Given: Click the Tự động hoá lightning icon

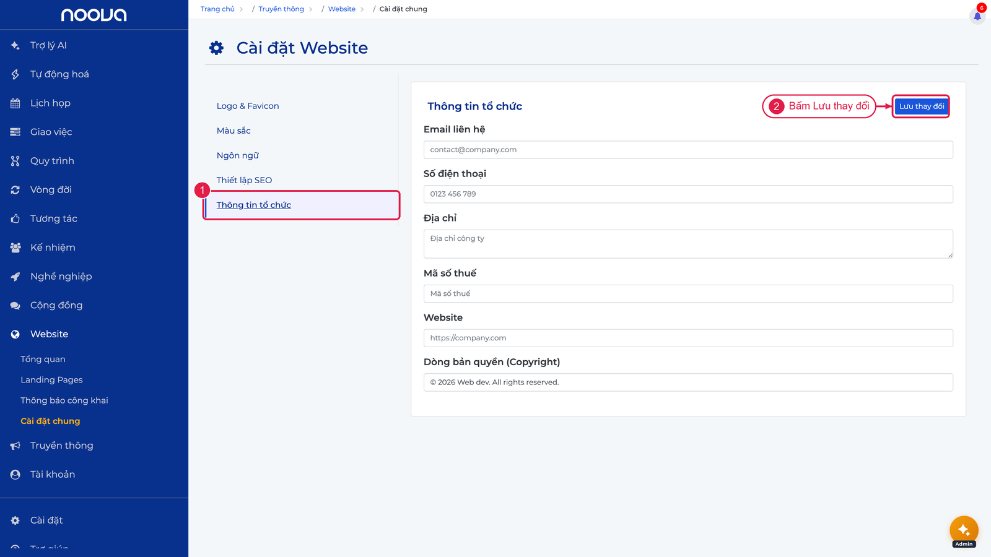Looking at the screenshot, I should pyautogui.click(x=15, y=74).
